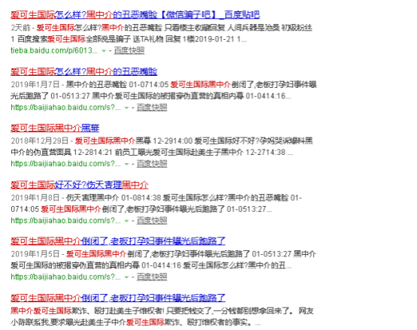Open result 爱可生国际好不好?伤天害理黑中介
Screen dimensions: 417x330
[x=80, y=185]
